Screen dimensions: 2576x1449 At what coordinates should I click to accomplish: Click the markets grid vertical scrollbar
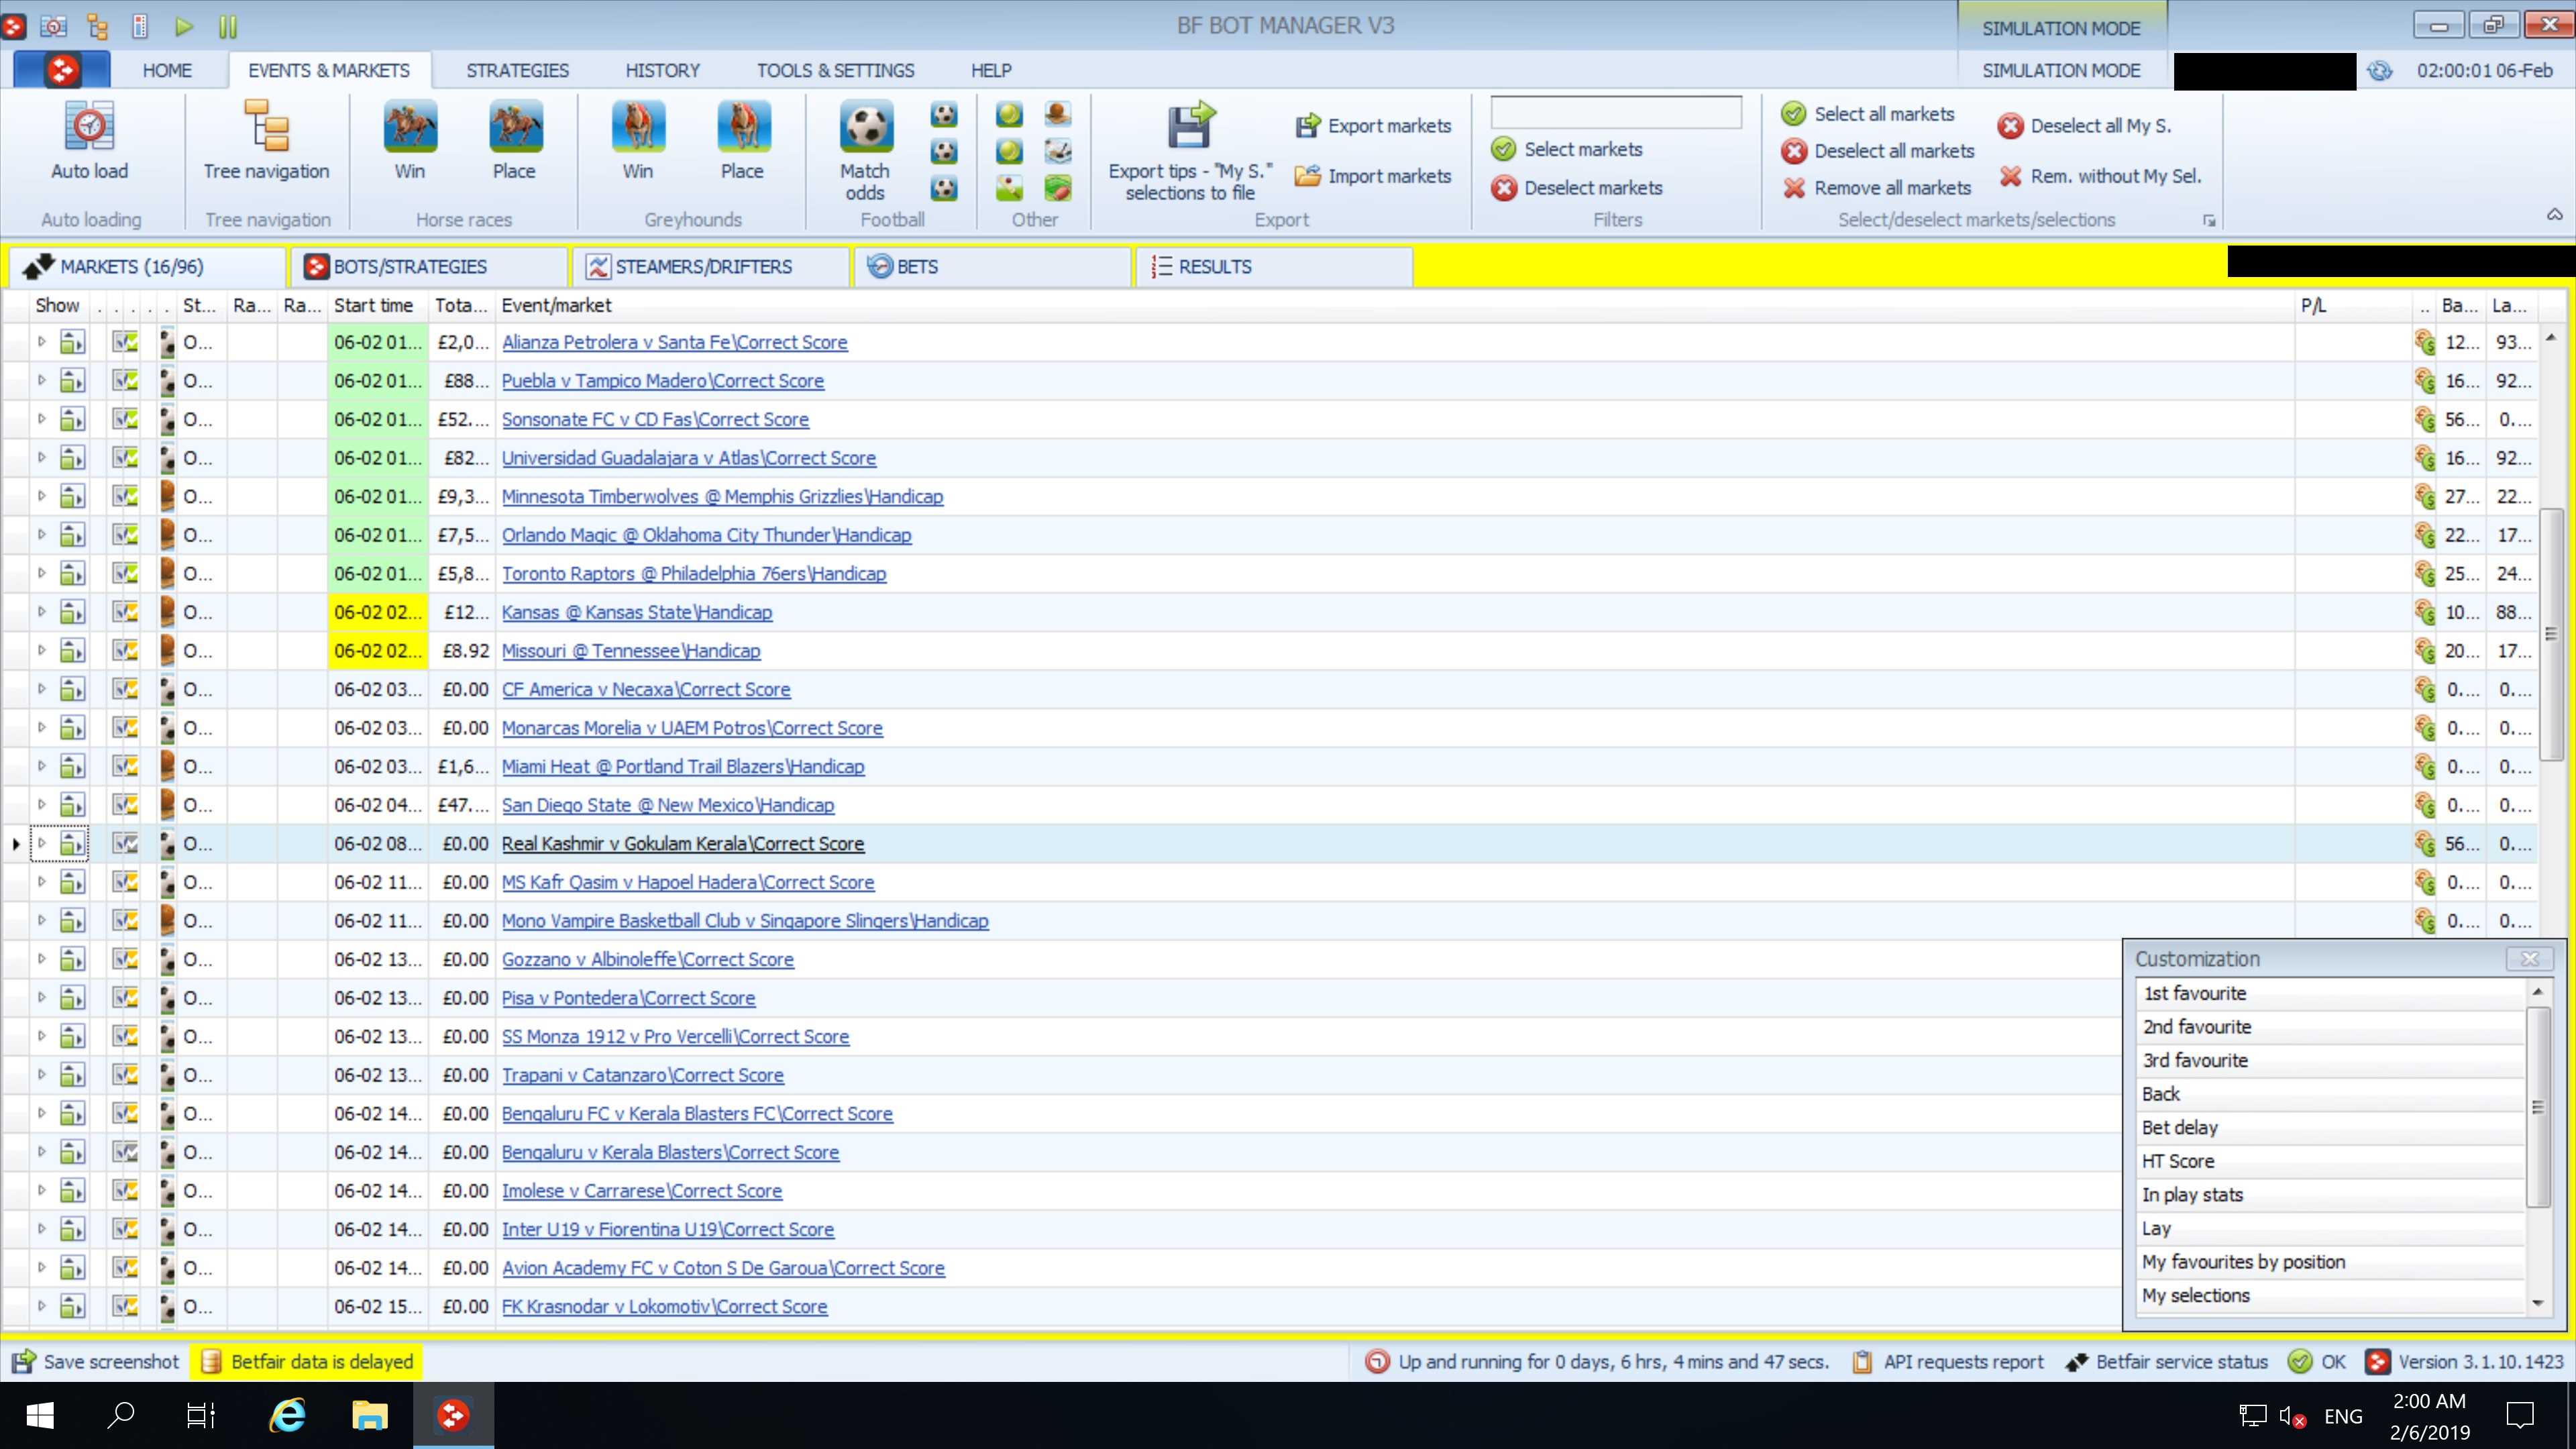point(2551,635)
